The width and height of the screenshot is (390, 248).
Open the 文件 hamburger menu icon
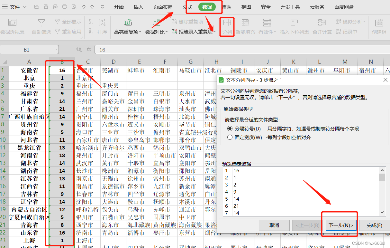point(5,7)
